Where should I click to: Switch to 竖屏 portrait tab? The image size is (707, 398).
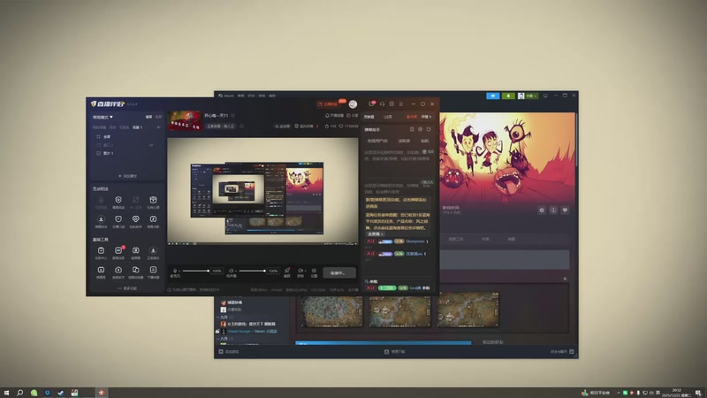pos(158,117)
